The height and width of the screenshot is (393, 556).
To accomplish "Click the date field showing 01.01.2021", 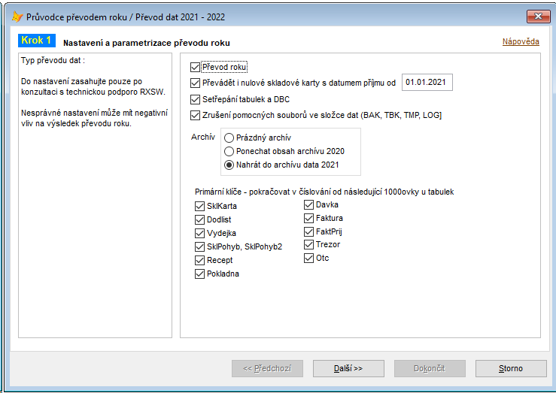I will click(427, 83).
